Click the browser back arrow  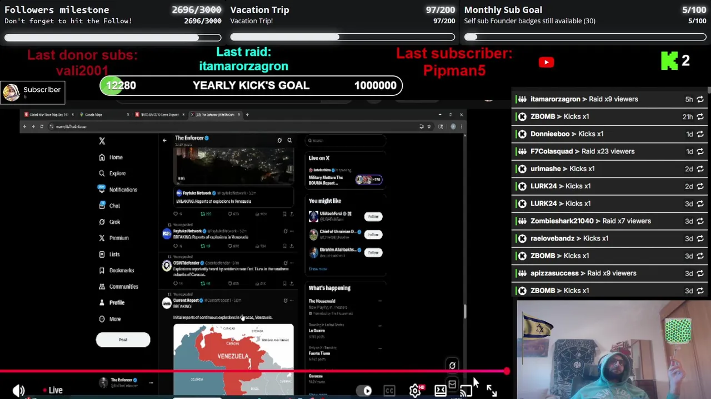pos(24,126)
